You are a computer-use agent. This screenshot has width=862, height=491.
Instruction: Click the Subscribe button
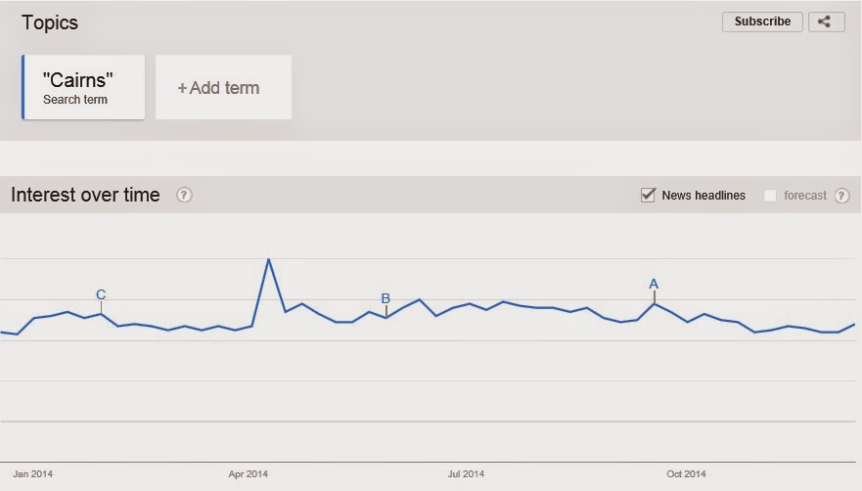(x=762, y=22)
